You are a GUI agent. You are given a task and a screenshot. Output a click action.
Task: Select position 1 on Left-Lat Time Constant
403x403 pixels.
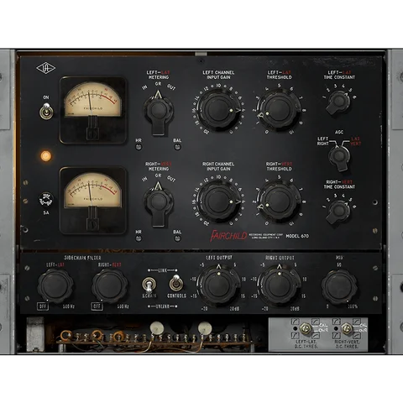[324, 97]
